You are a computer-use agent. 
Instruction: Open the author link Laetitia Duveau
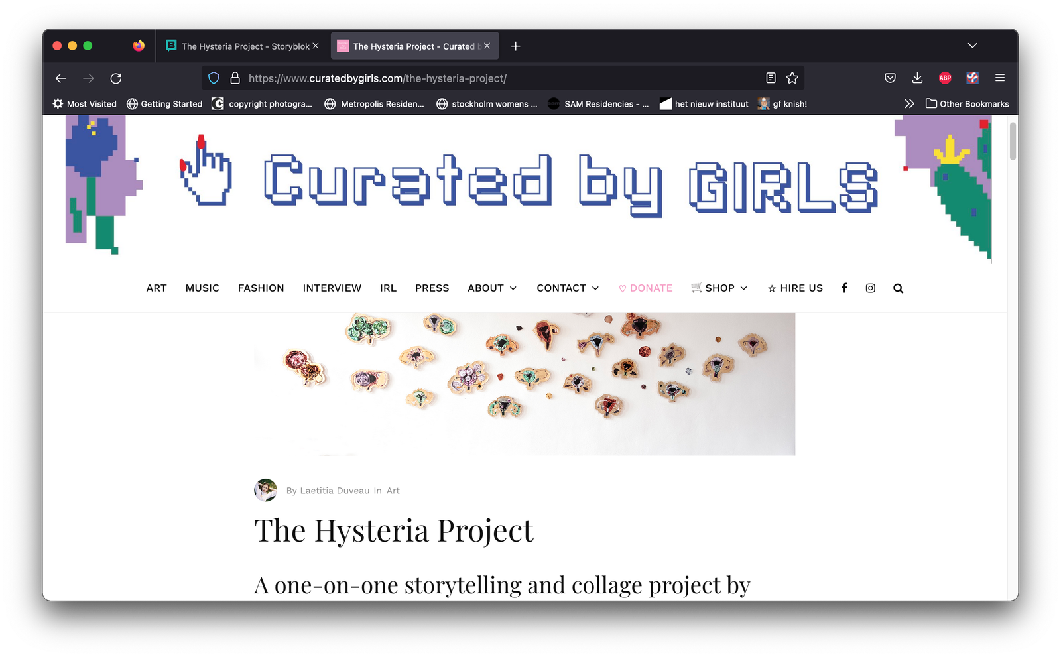pyautogui.click(x=334, y=491)
